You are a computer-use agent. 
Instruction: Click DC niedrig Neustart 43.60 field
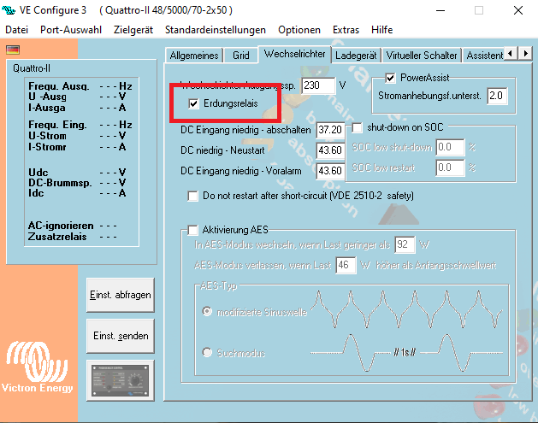330,150
